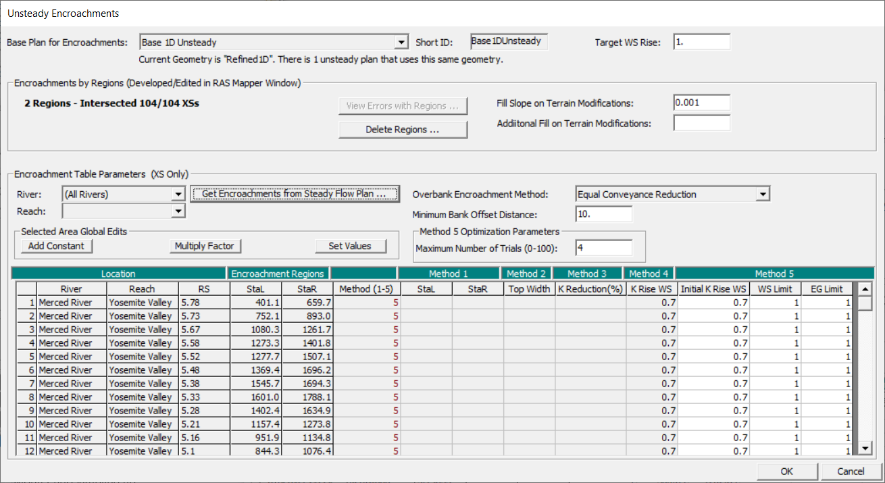885x483 pixels.
Task: Expand the River selection dropdown
Action: tap(178, 195)
